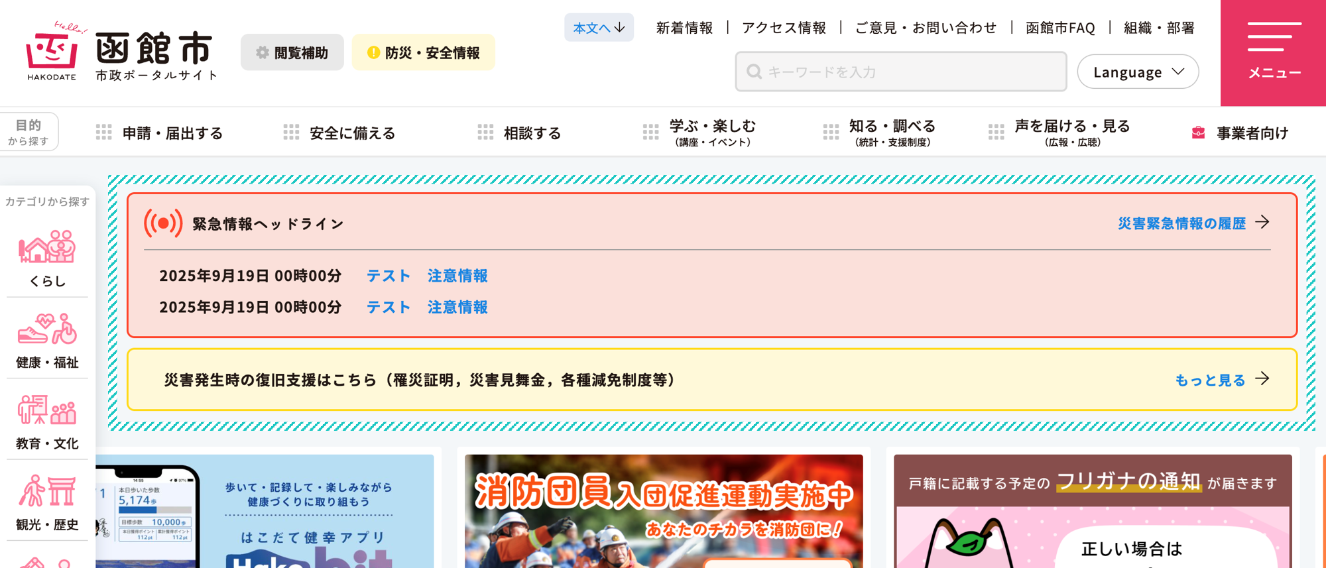Click the grid icon beside 安全に備える
This screenshot has width=1326, height=568.
(x=291, y=133)
